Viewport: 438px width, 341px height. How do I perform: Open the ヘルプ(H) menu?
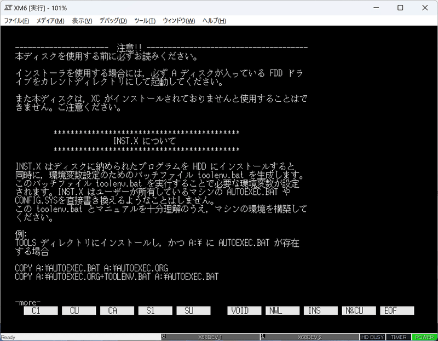coord(214,21)
